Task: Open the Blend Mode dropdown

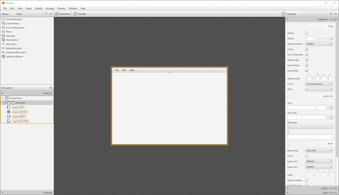Action: [319, 151]
